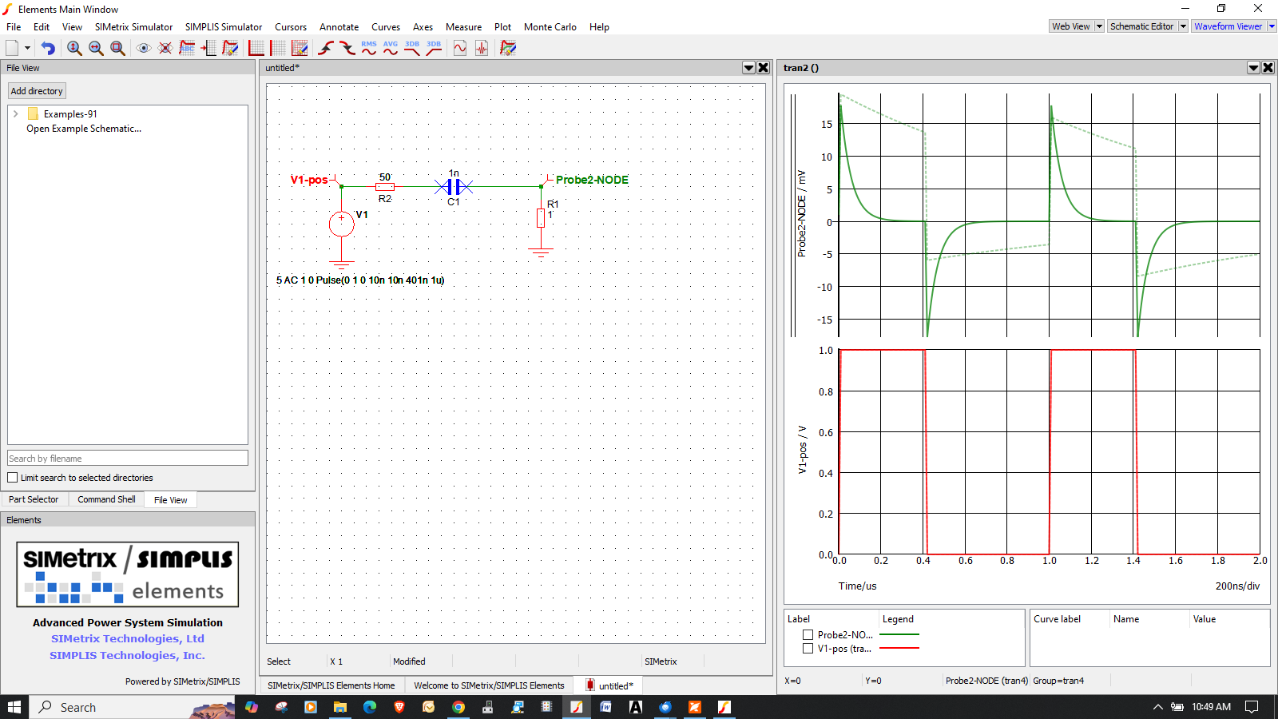Click the hide curves crossed-eye icon
Image resolution: width=1278 pixels, height=719 pixels.
point(165,48)
